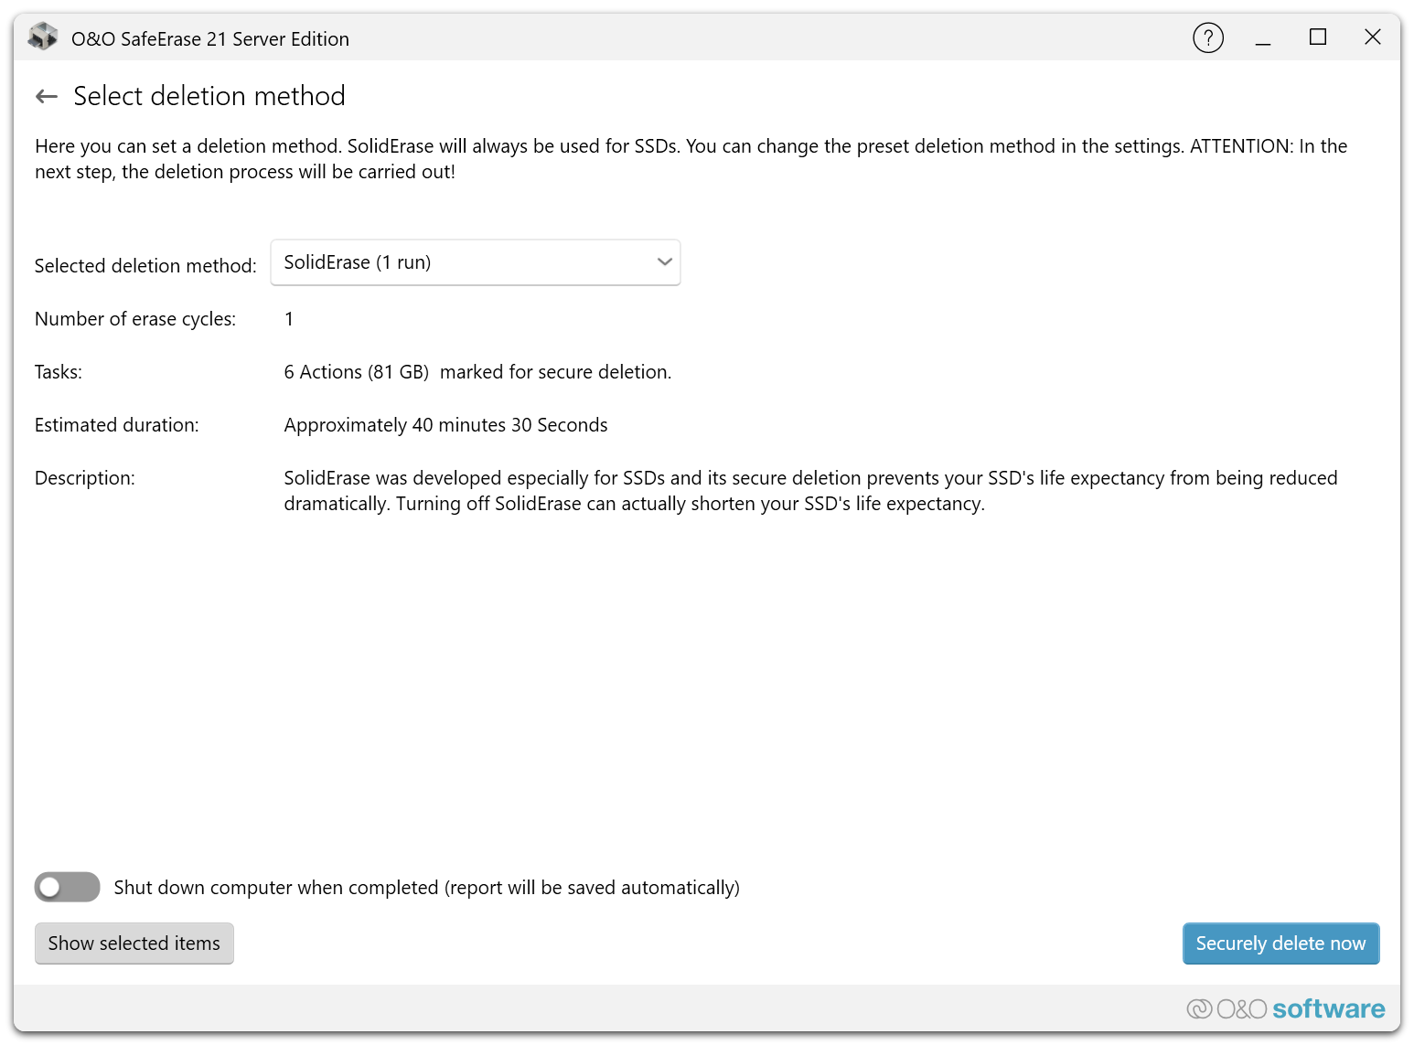The width and height of the screenshot is (1414, 1045).
Task: Click the 'Estimated duration:' label
Action: pos(117,425)
